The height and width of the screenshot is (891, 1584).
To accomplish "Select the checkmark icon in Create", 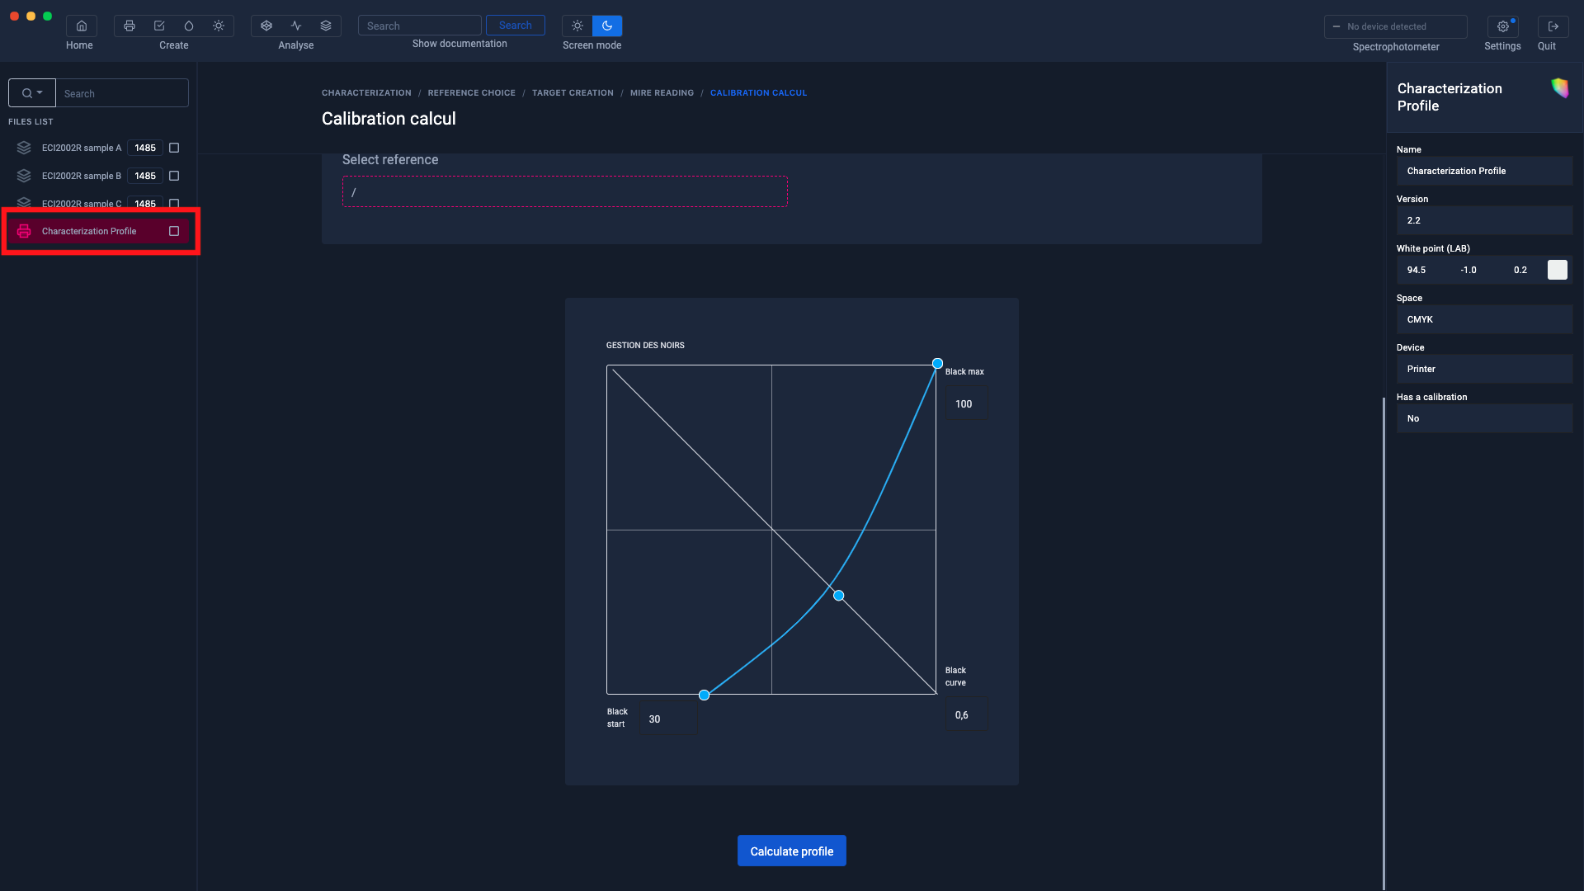I will point(159,26).
